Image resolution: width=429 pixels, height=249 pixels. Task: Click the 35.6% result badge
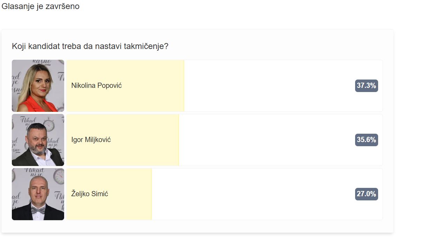[366, 140]
